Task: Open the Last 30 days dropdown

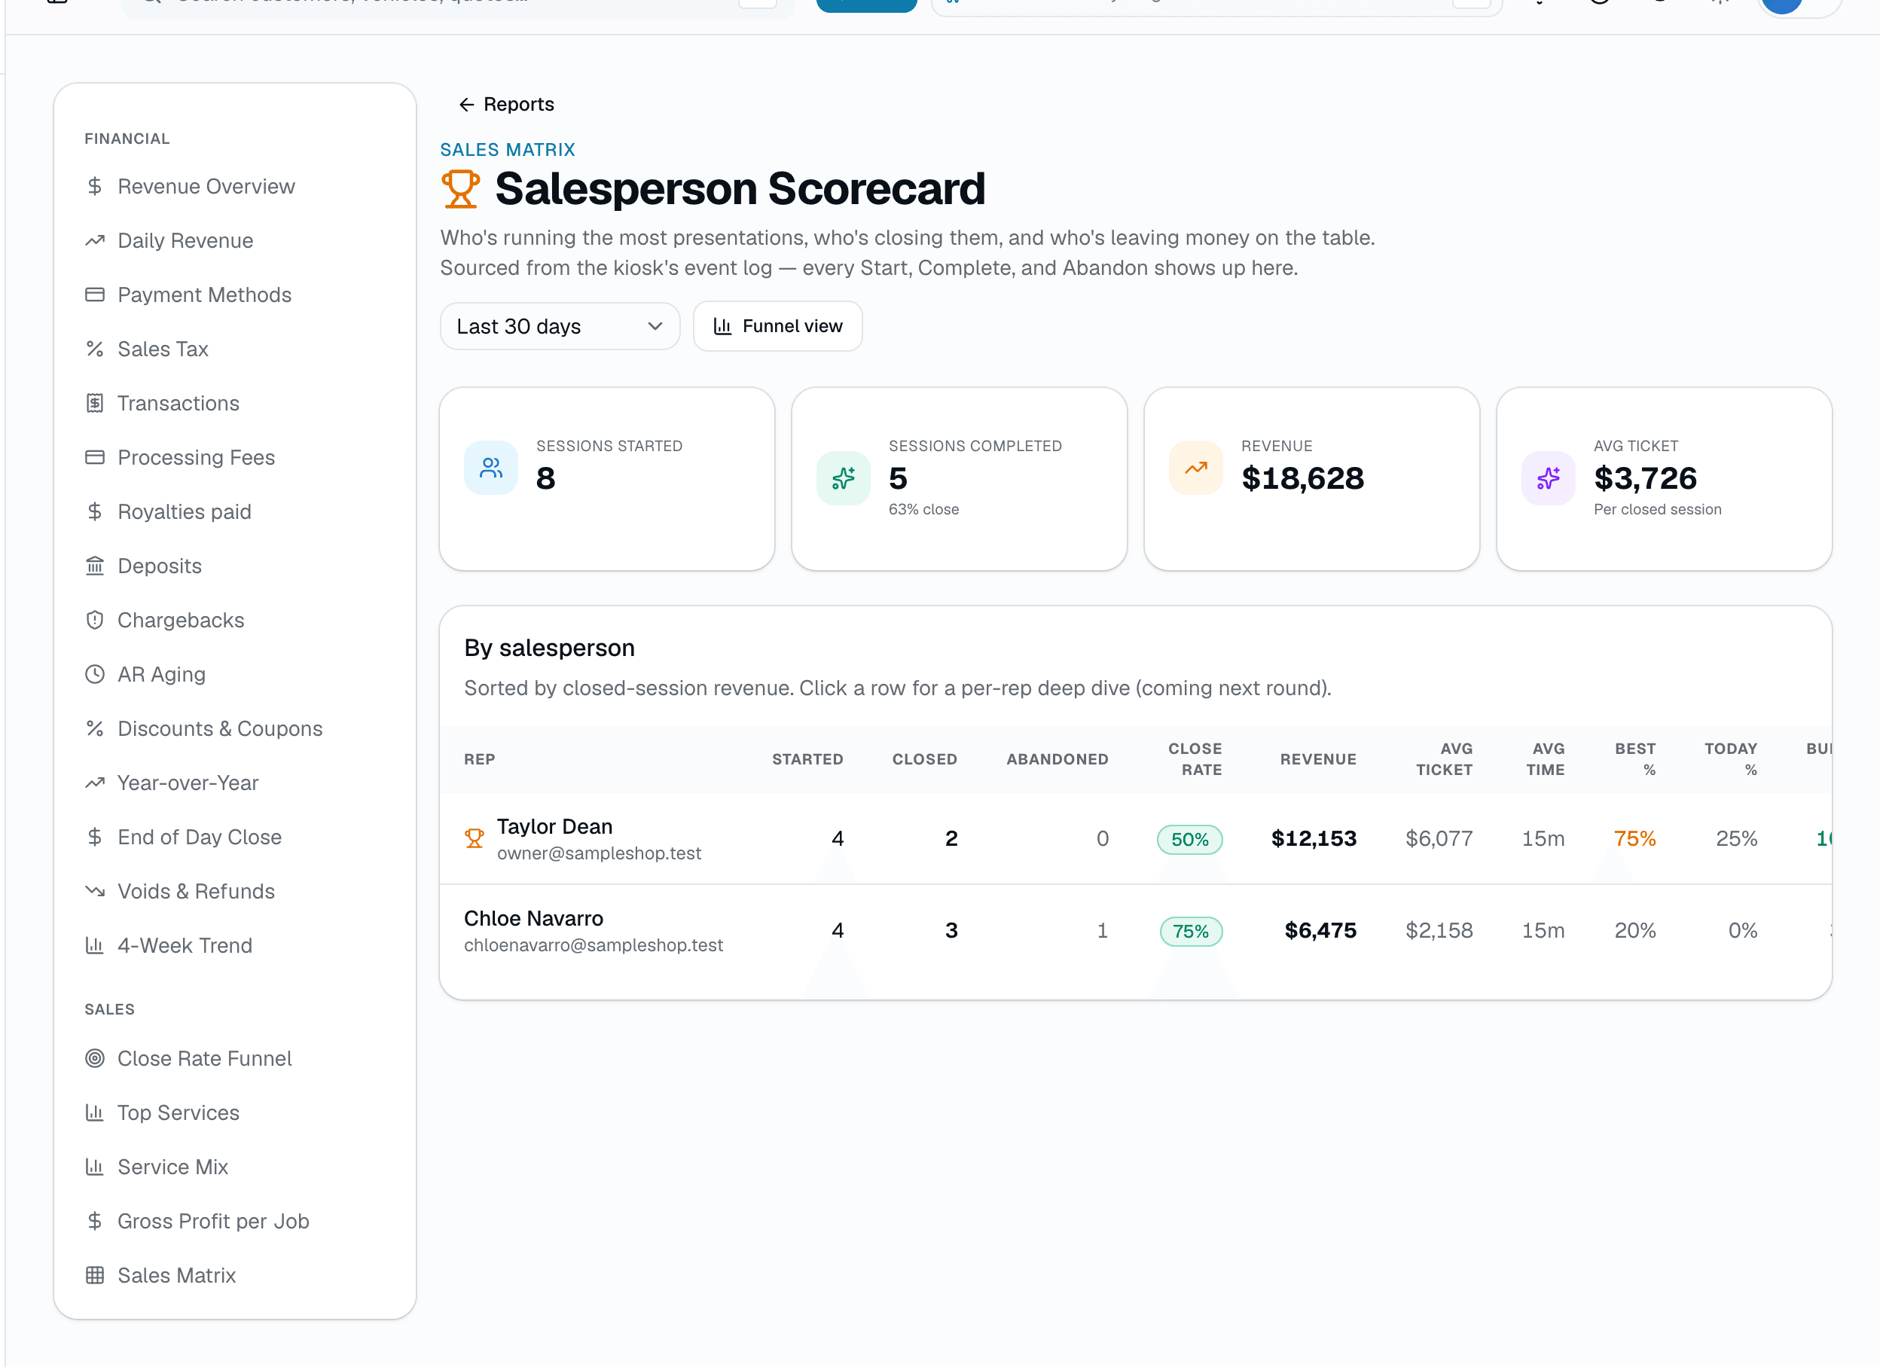Action: [560, 327]
